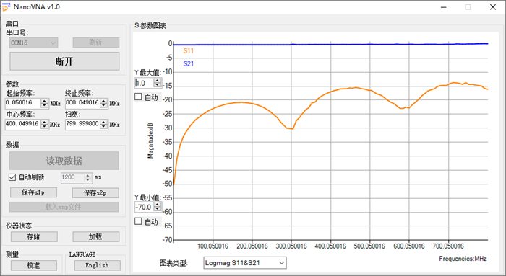This screenshot has width=506, height=276.
Task: Enable 自动 checkbox under Y最小值
Action: (x=138, y=221)
